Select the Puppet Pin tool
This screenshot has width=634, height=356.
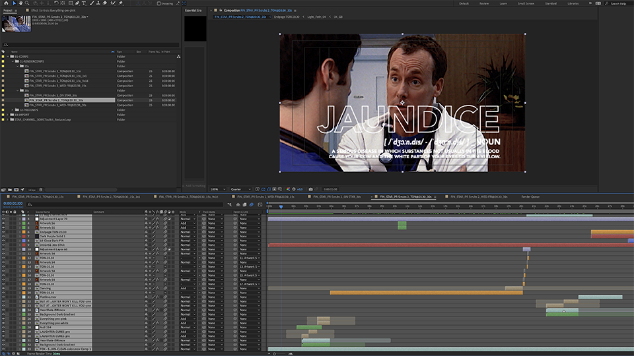click(x=120, y=3)
